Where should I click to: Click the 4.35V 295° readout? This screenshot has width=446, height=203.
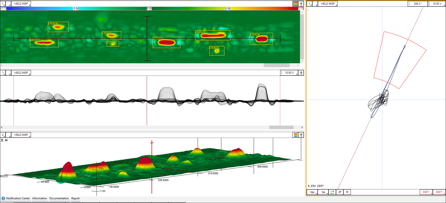(316, 186)
